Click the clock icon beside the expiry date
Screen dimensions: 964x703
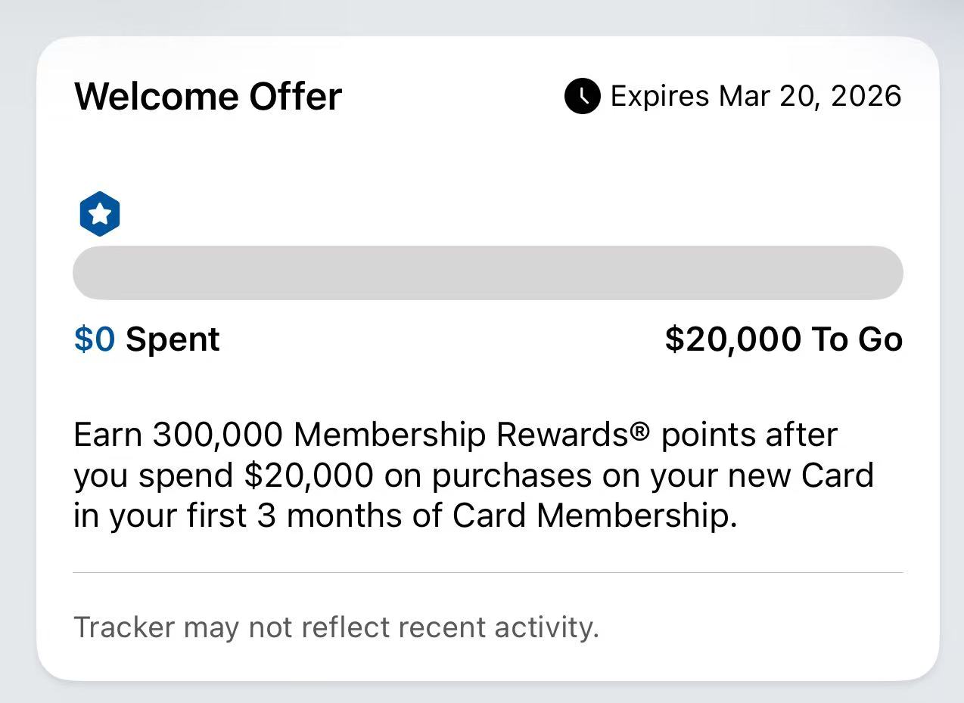(x=582, y=97)
